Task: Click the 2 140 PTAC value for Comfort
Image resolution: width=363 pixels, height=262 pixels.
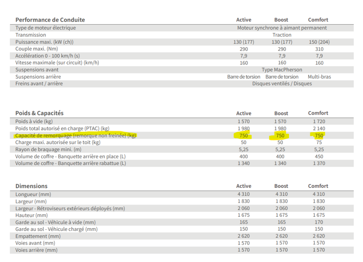Action: tap(319, 128)
